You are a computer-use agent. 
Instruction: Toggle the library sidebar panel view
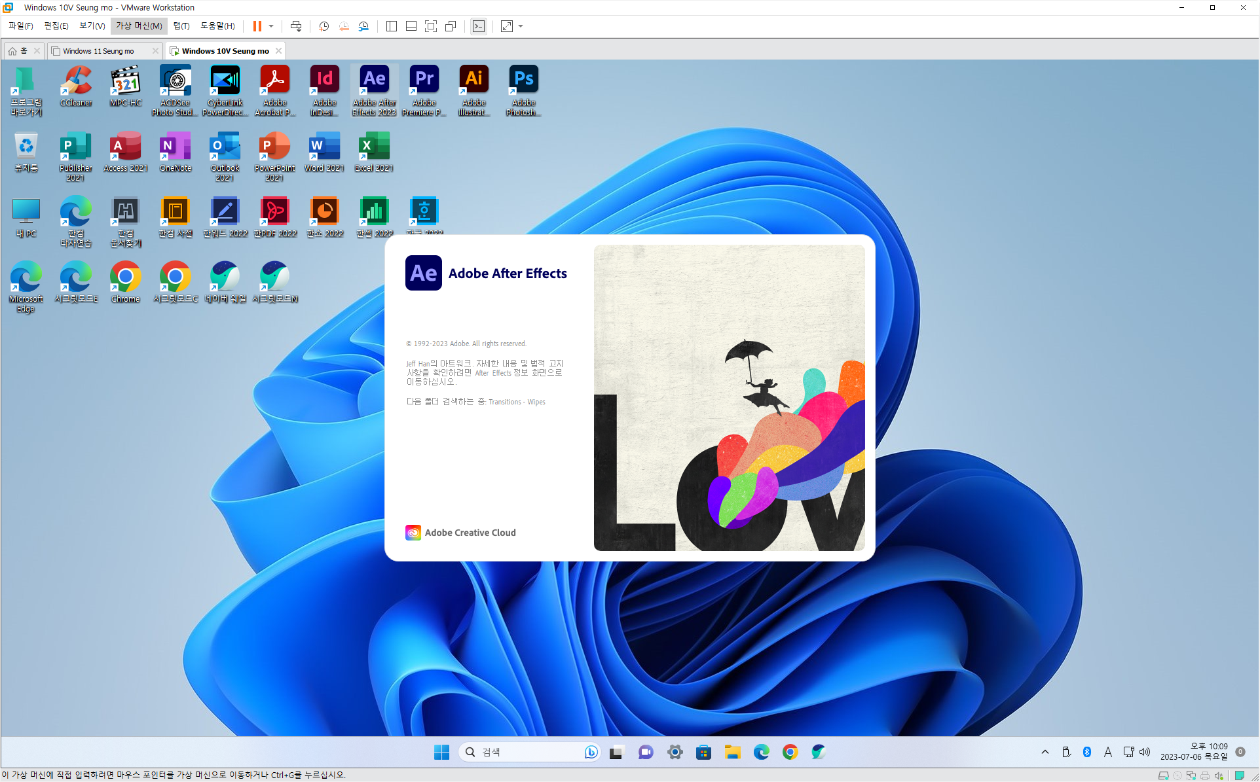click(x=392, y=26)
